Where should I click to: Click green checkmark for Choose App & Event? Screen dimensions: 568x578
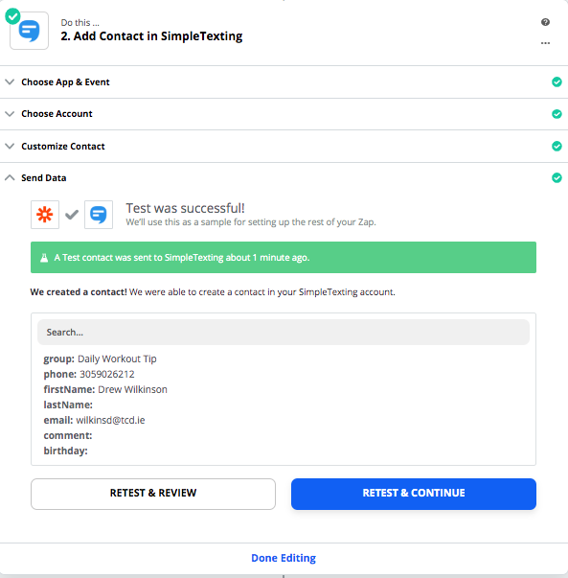click(x=557, y=81)
